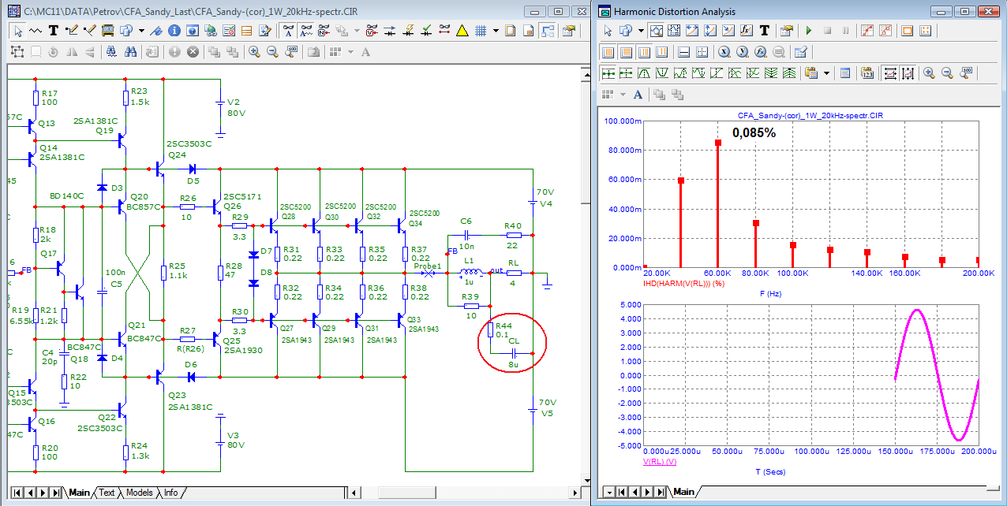Screen dimensions: 1007x506
Task: Open the color grid dropdown in the analysis toolbar
Action: (x=623, y=95)
